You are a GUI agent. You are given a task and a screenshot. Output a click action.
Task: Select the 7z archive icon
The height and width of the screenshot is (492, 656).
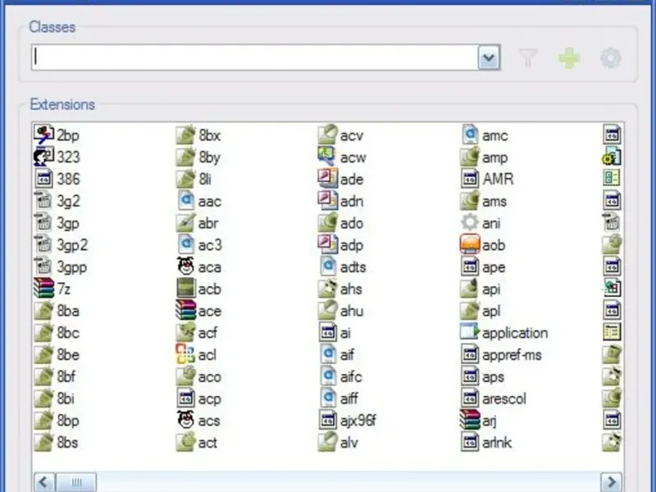coord(44,289)
